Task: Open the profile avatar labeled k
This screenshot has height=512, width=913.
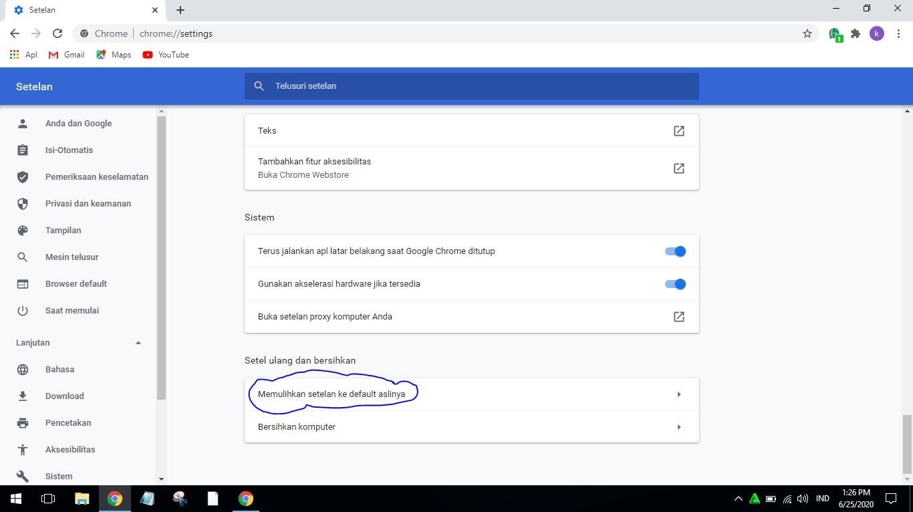Action: click(877, 33)
